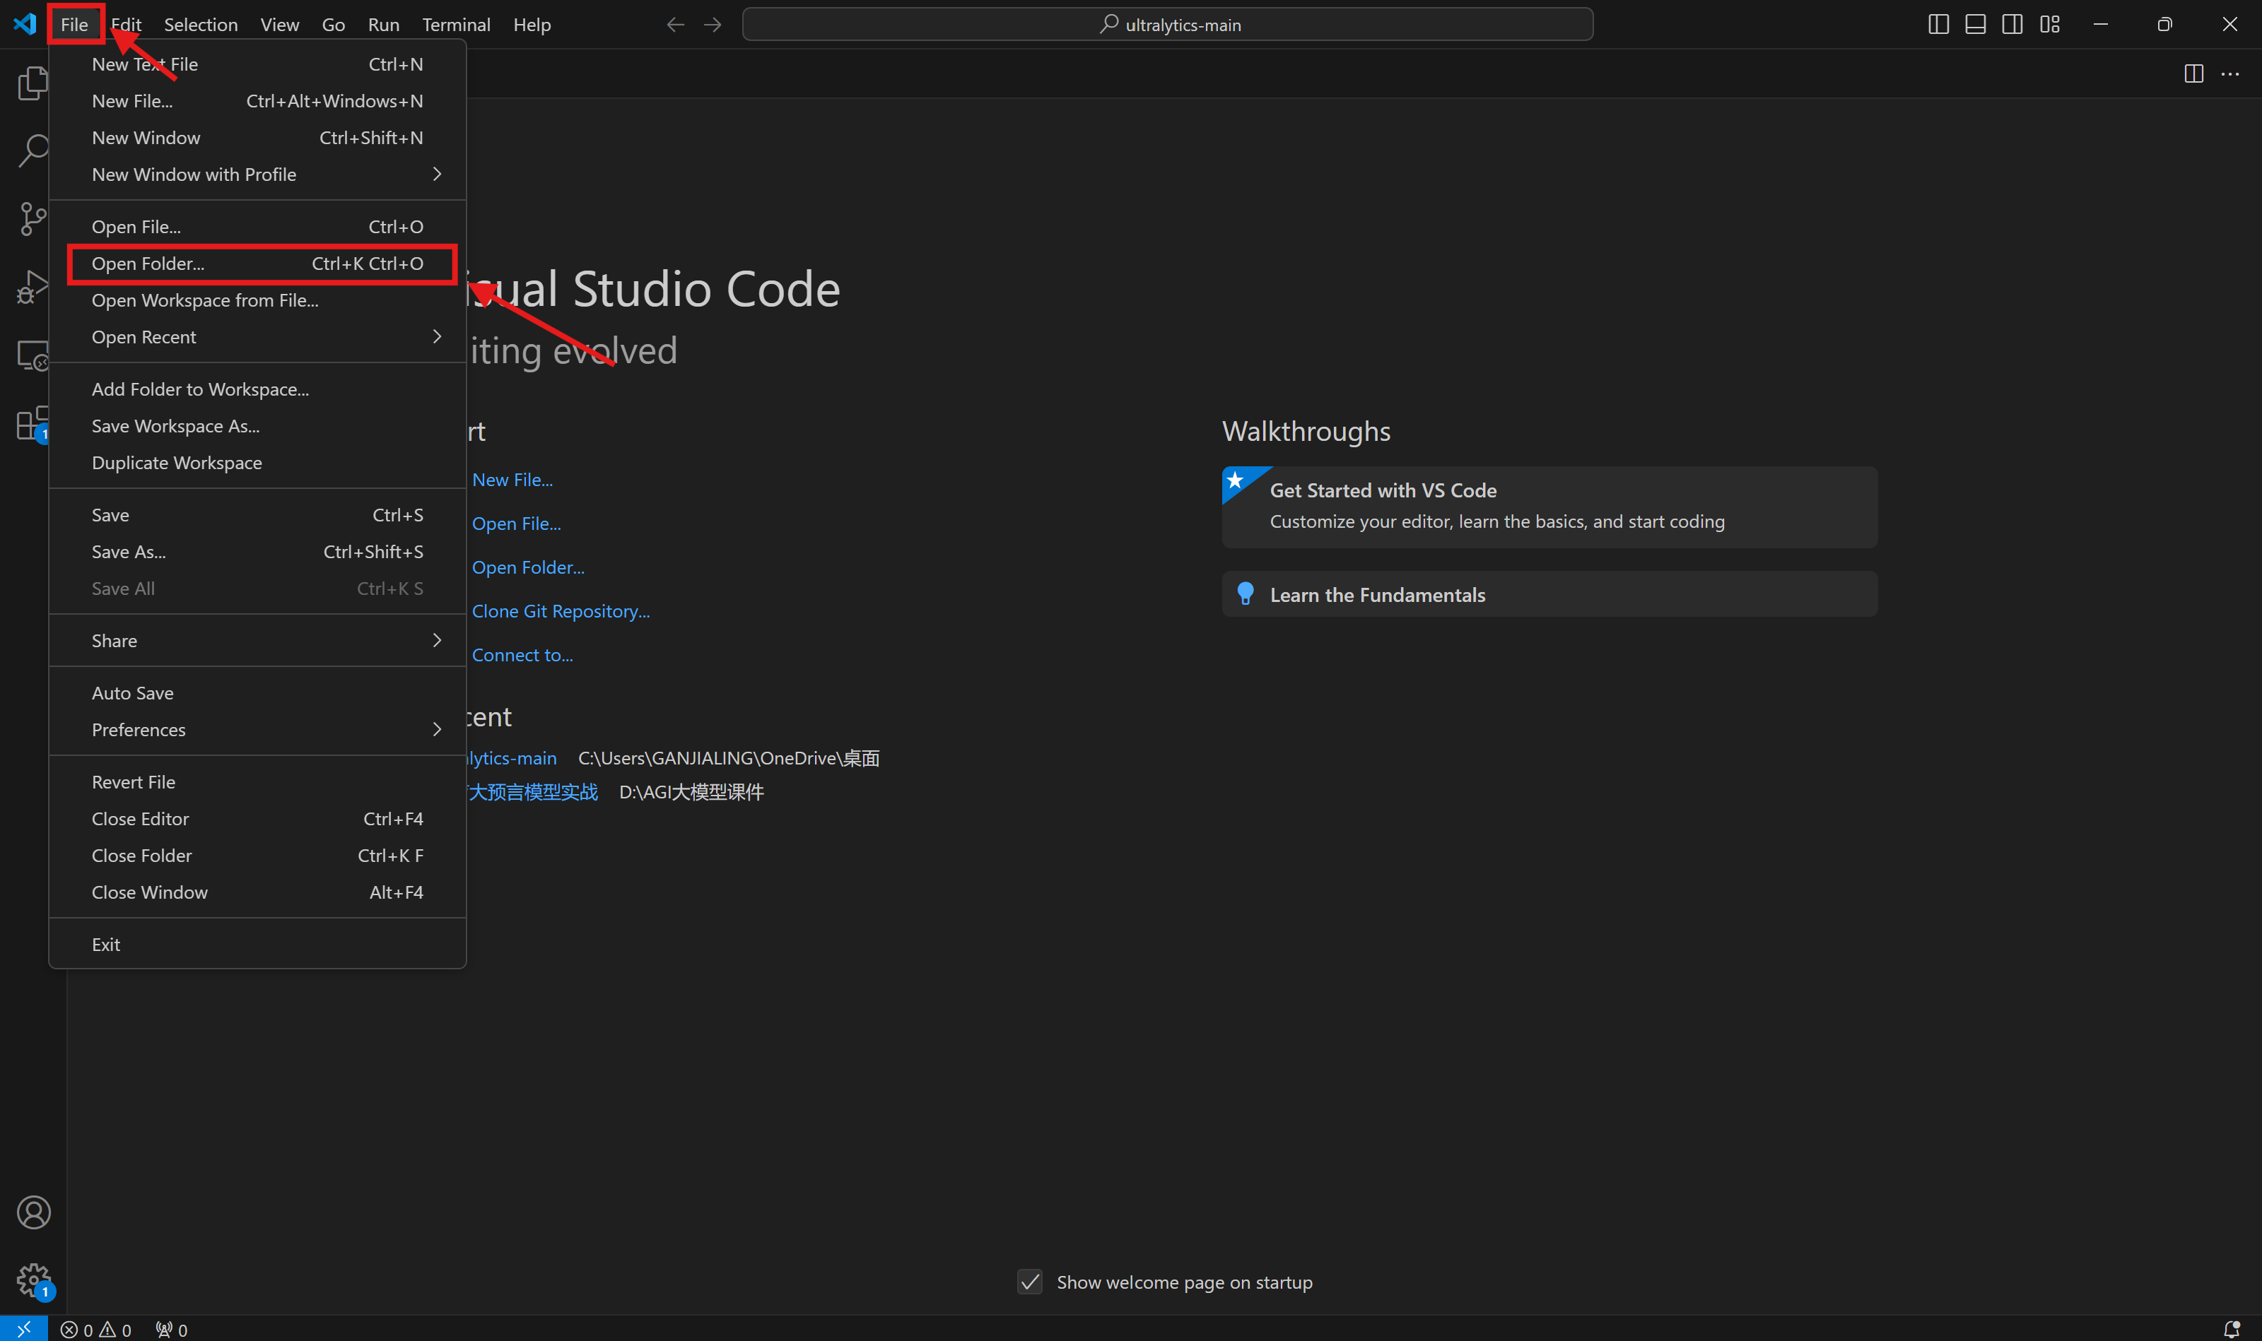Click the VS Code logo icon
Viewport: 2262px width, 1341px height.
[25, 23]
